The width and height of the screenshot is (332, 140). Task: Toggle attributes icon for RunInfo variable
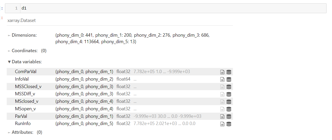pyautogui.click(x=222, y=124)
